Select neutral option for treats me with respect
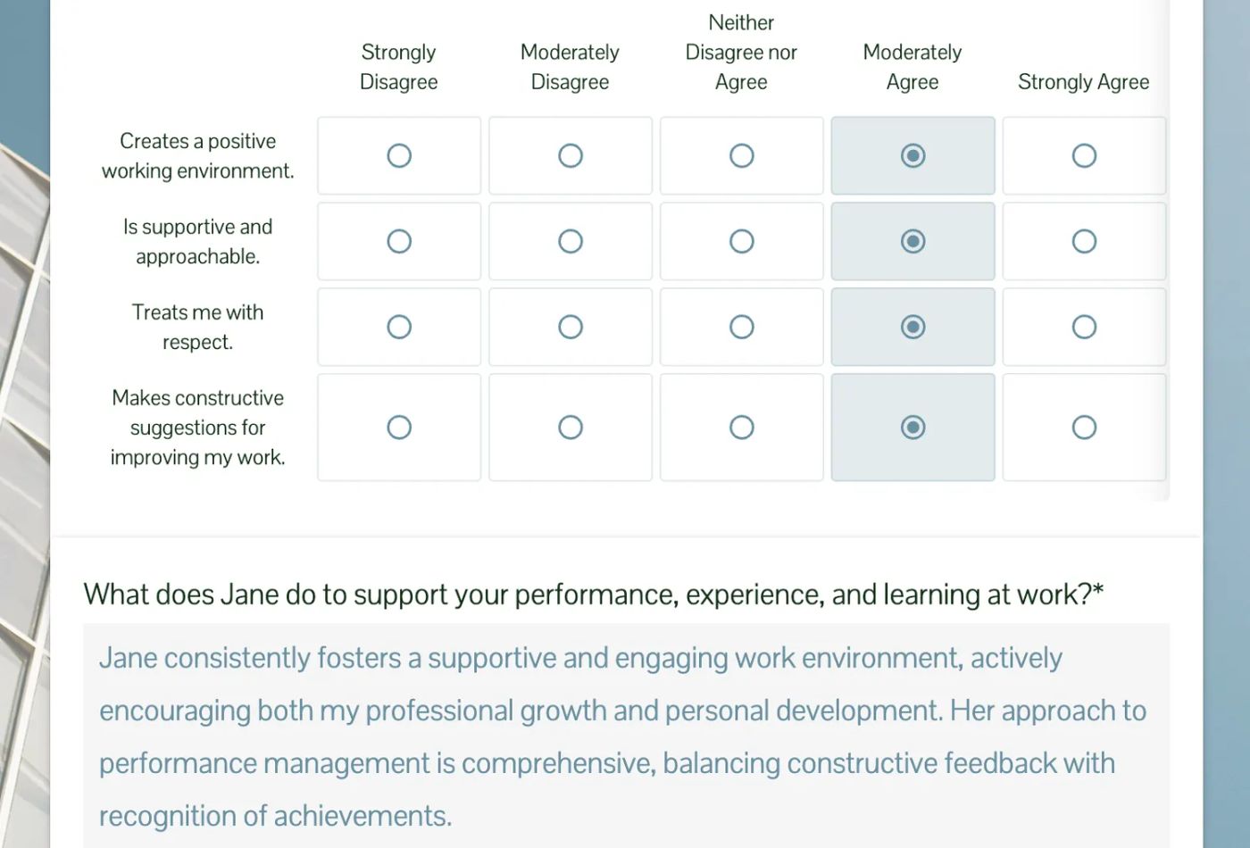The width and height of the screenshot is (1250, 848). (742, 328)
